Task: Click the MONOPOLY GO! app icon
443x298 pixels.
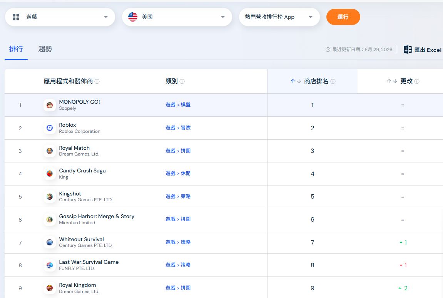Action: (49, 105)
